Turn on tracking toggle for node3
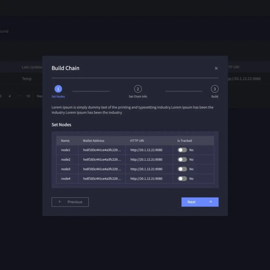 pos(182,169)
